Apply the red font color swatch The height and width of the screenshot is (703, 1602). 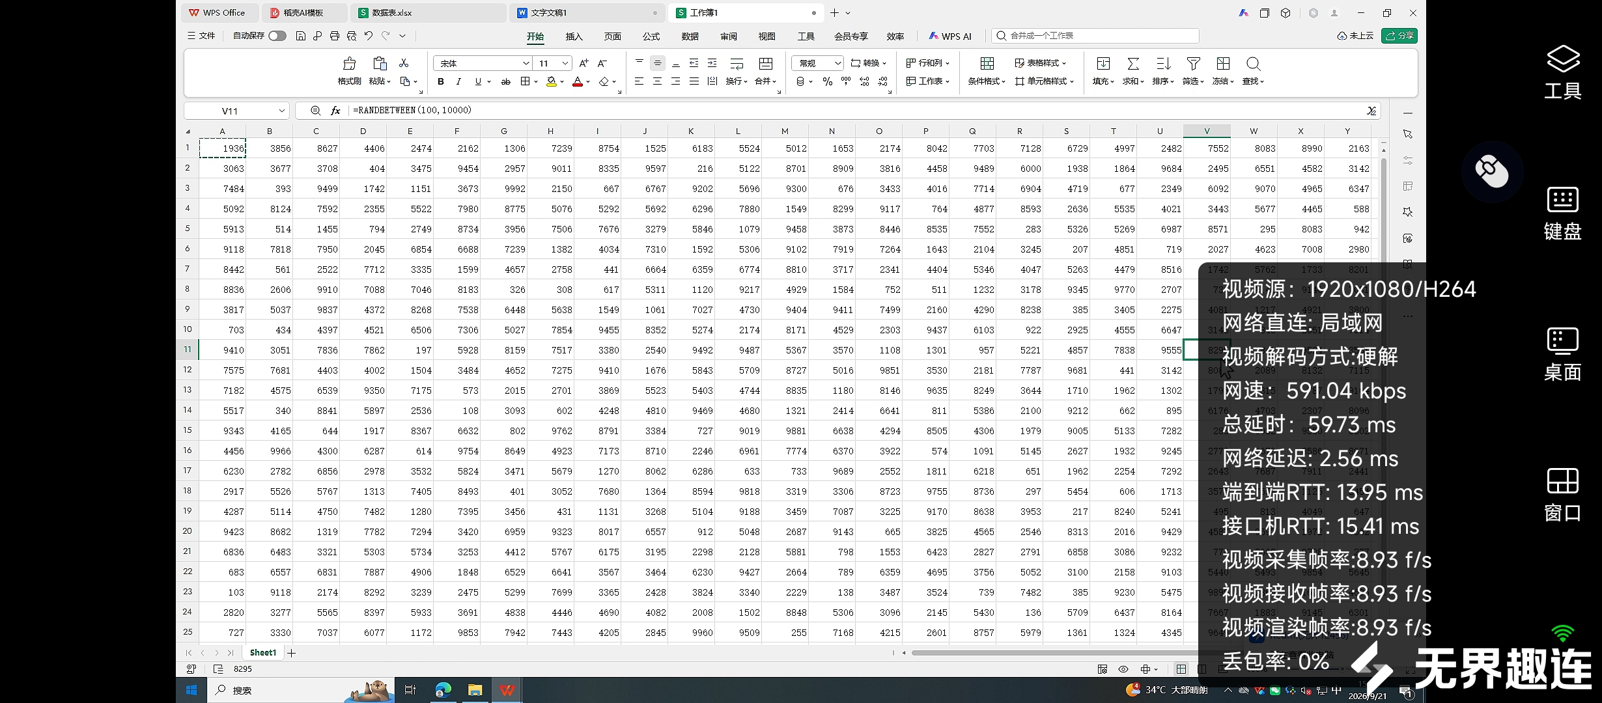tap(577, 81)
